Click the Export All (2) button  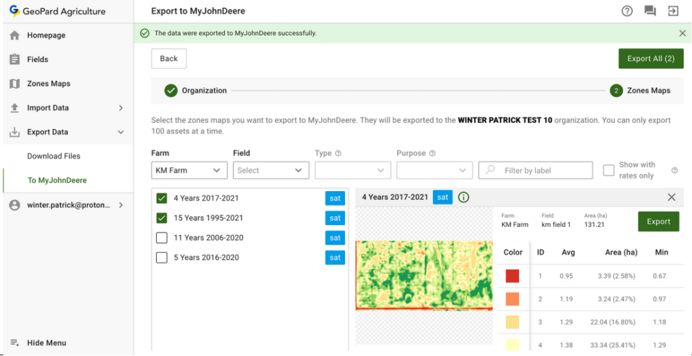[650, 59]
